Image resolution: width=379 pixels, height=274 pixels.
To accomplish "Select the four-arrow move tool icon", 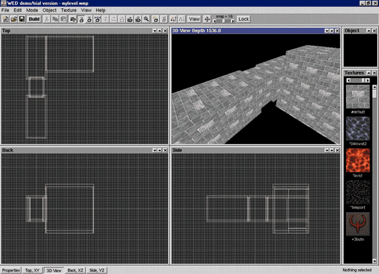I will (x=207, y=20).
